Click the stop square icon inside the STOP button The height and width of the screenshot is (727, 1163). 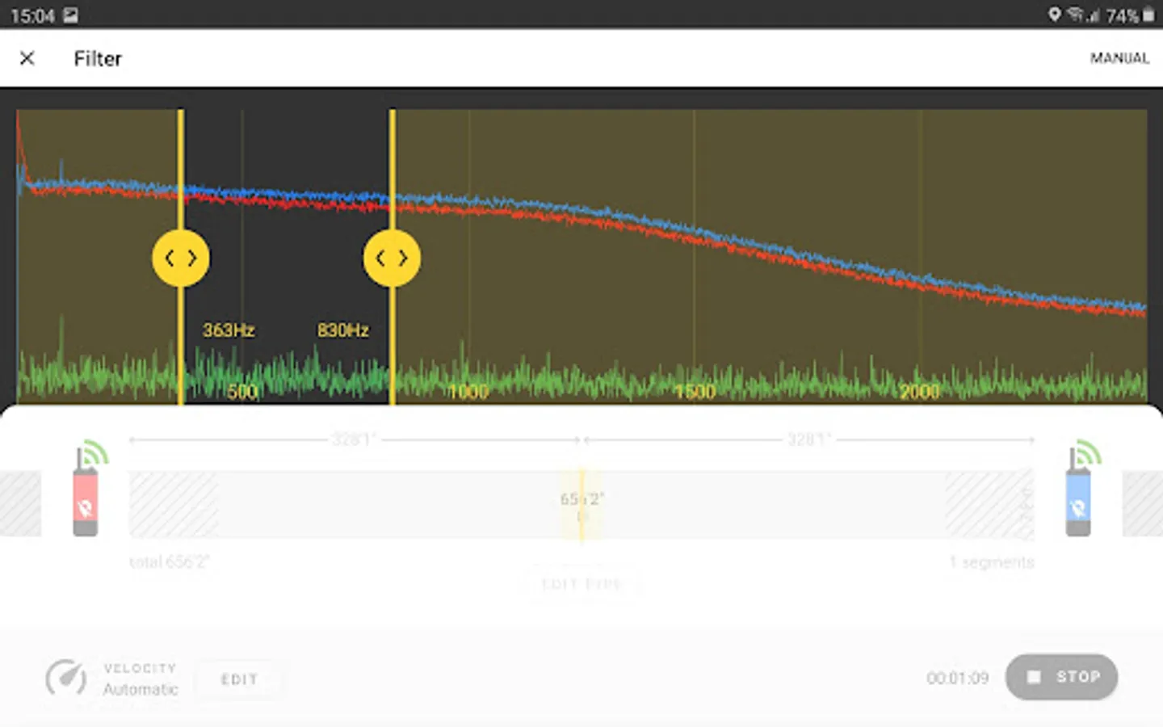pyautogui.click(x=1034, y=677)
